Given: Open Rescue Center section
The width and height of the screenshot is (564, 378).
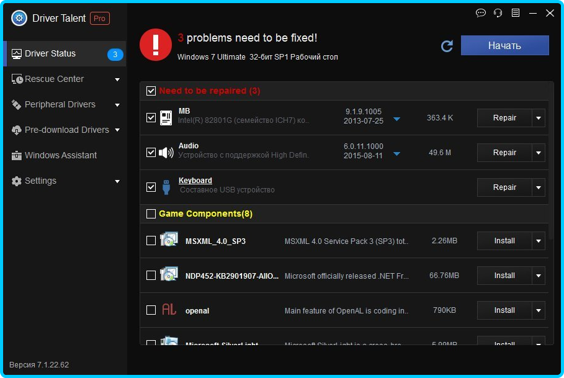Looking at the screenshot, I should pos(65,79).
